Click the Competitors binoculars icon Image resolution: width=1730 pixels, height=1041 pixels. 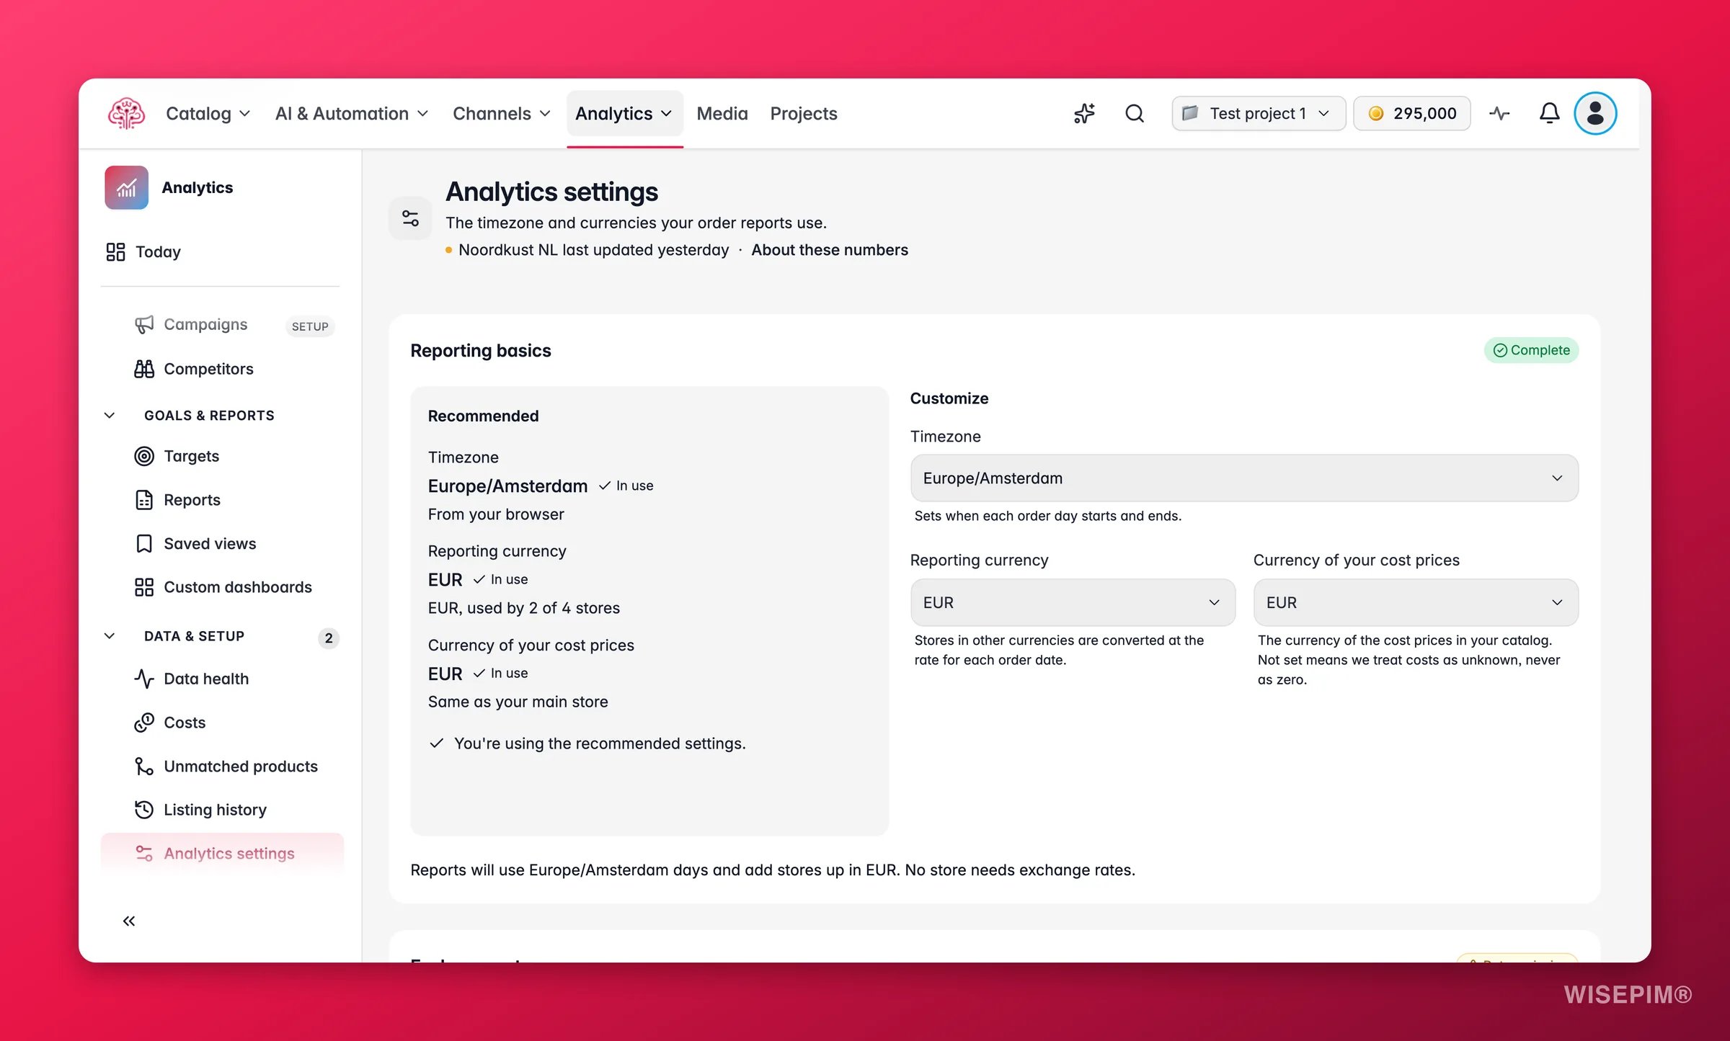(x=144, y=369)
